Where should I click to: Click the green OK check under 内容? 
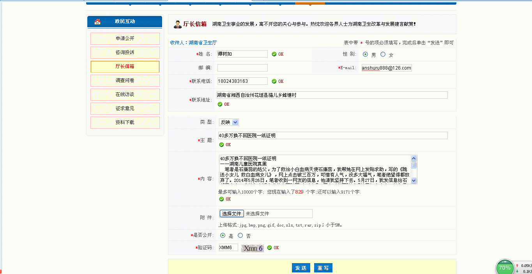pyautogui.click(x=221, y=199)
